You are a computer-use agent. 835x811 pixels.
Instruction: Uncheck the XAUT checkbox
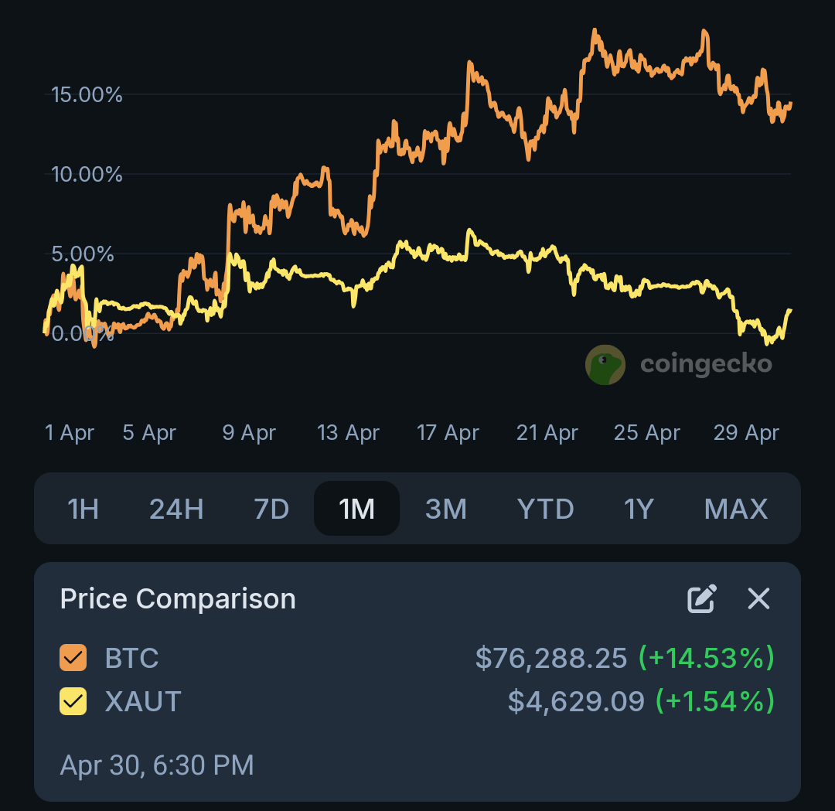click(x=73, y=701)
